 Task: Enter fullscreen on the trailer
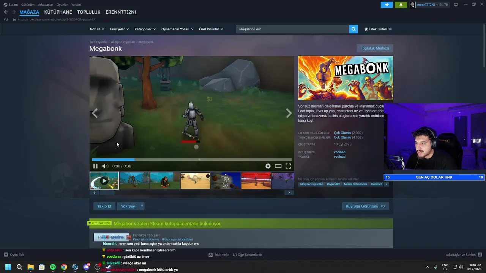point(288,166)
